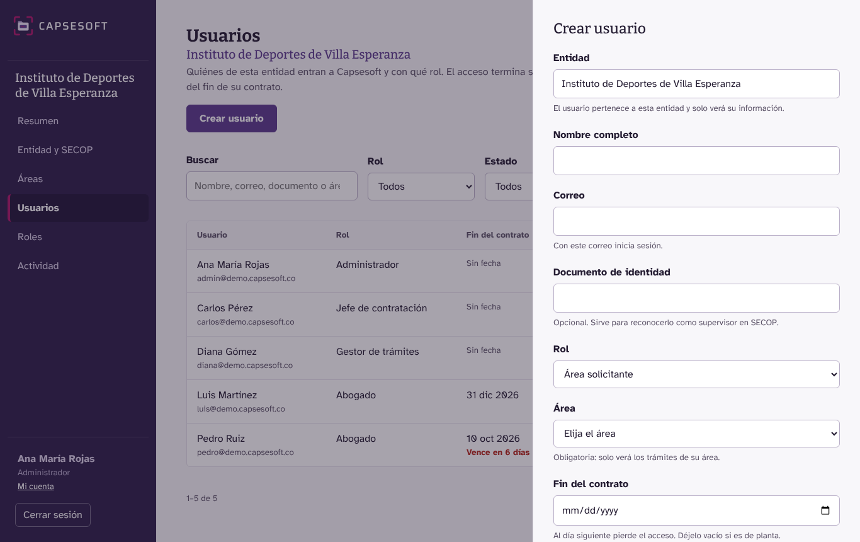The height and width of the screenshot is (542, 860).
Task: Open the Mi cuenta link
Action: (36, 487)
